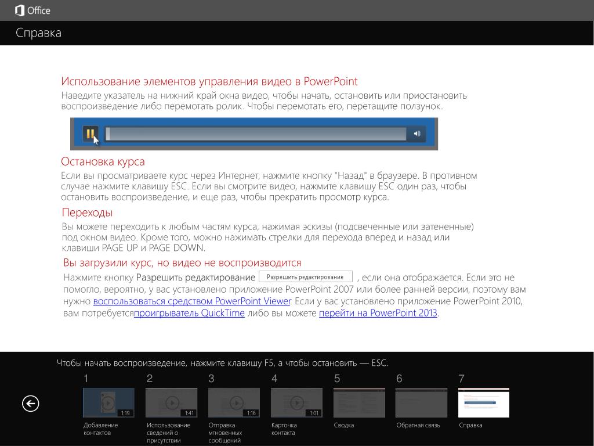594x446 pixels.
Task: Click the Отправка мгновенных сообщений caption
Action: tap(225, 433)
